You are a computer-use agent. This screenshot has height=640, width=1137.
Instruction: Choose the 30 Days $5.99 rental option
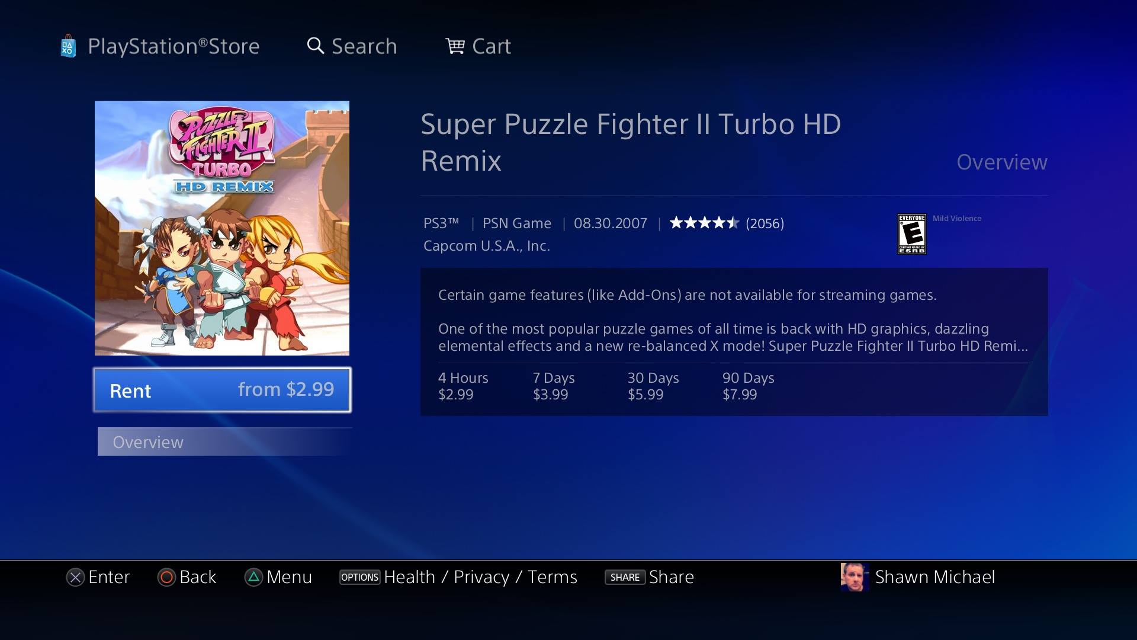653,386
